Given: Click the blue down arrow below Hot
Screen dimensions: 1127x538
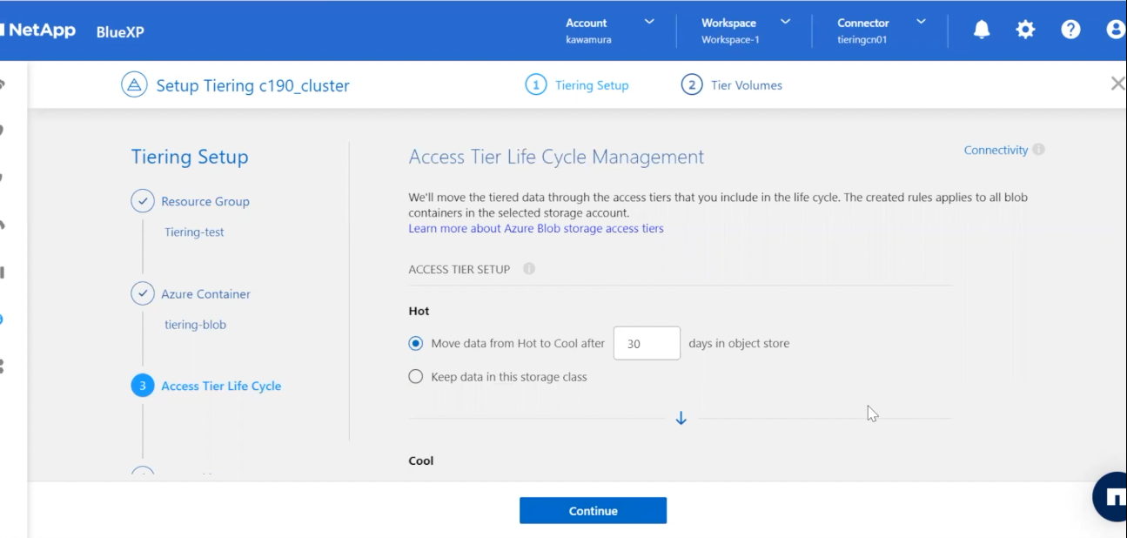Looking at the screenshot, I should 681,419.
